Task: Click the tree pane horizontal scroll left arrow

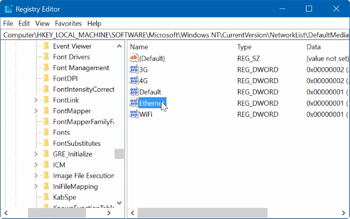Action: pos(6,213)
